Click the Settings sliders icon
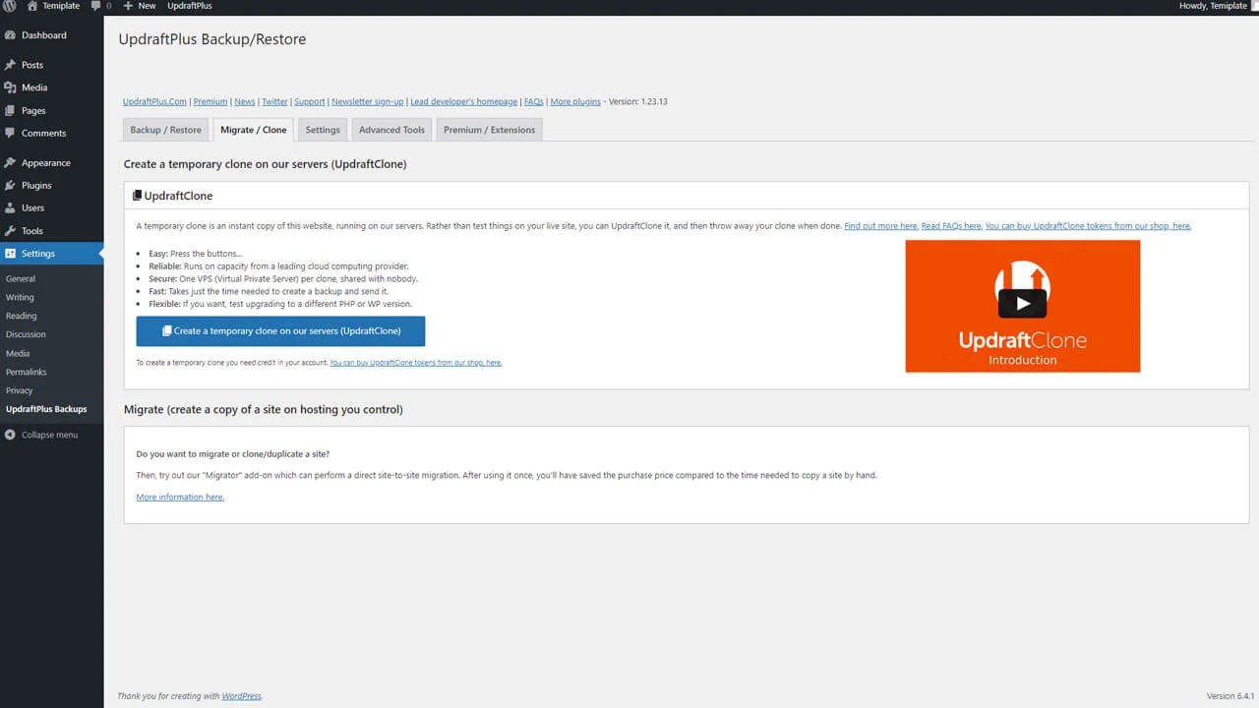Image resolution: width=1259 pixels, height=708 pixels. coord(10,254)
